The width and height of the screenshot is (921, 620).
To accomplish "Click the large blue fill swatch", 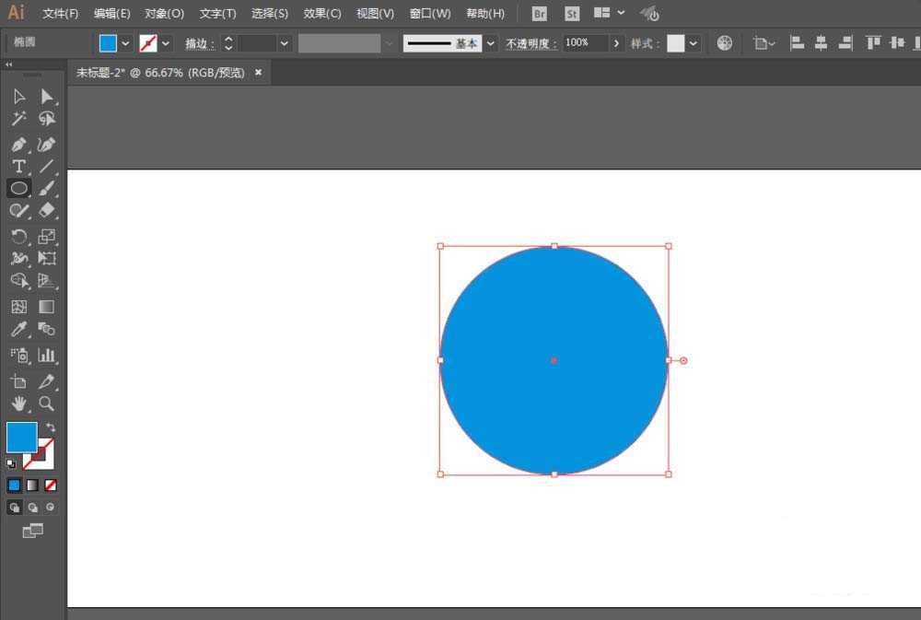I will pyautogui.click(x=21, y=437).
